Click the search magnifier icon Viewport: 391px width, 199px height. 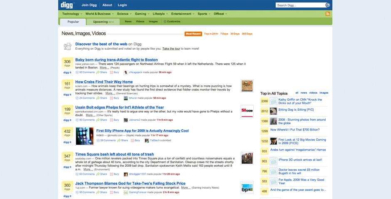(328, 5)
